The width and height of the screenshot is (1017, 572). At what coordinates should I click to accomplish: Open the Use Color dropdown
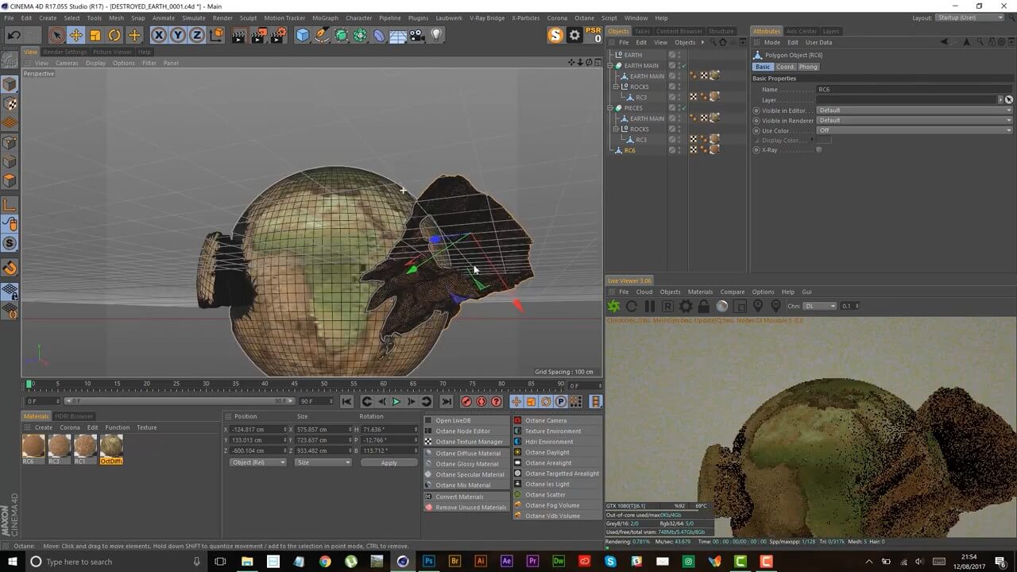click(x=914, y=130)
